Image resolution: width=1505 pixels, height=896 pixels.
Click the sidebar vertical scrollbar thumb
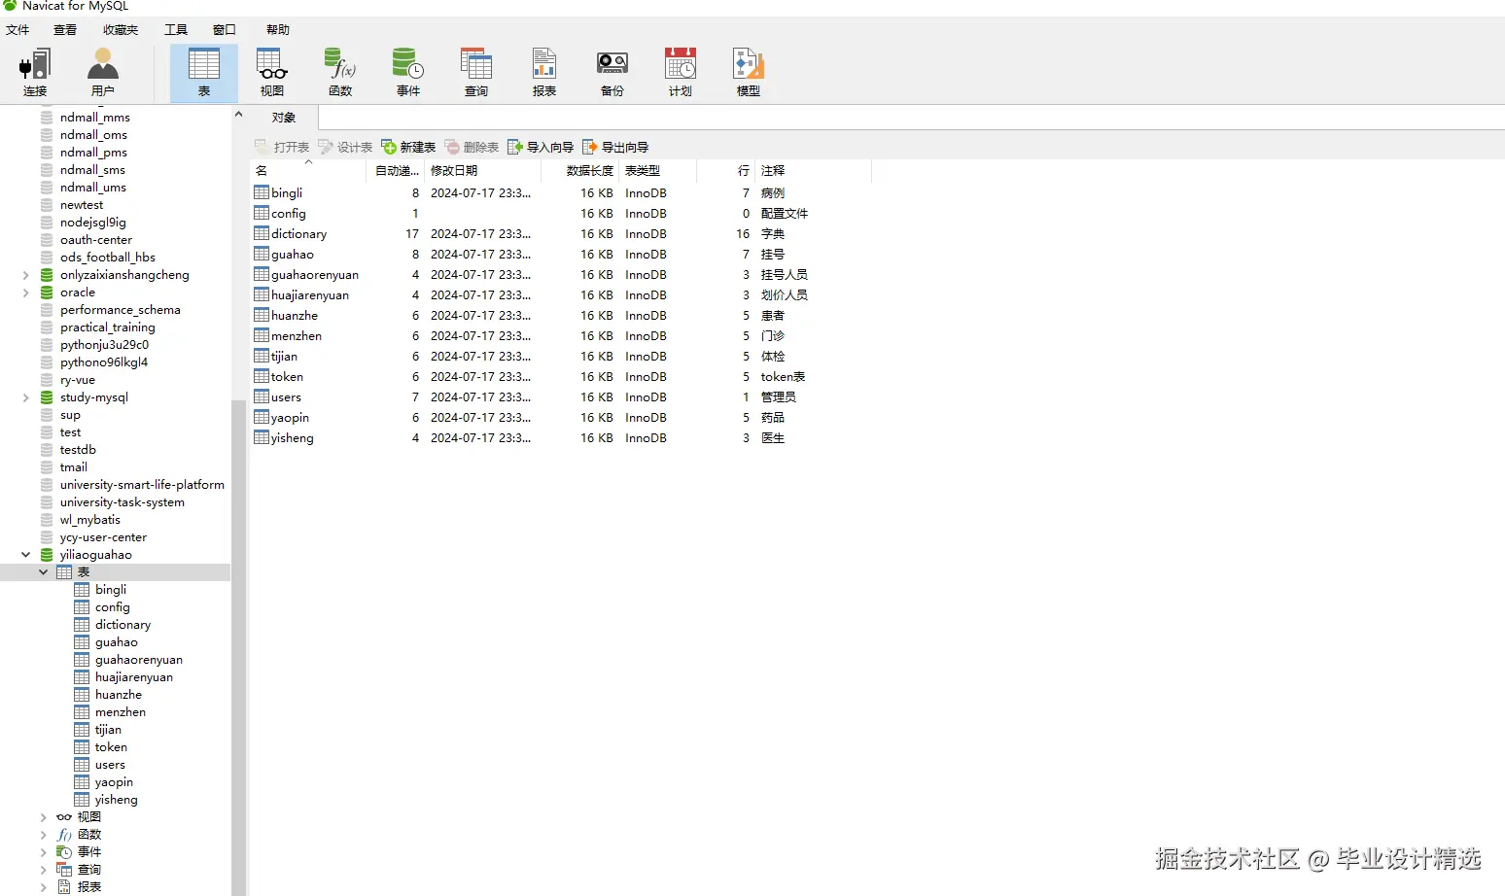(238, 646)
